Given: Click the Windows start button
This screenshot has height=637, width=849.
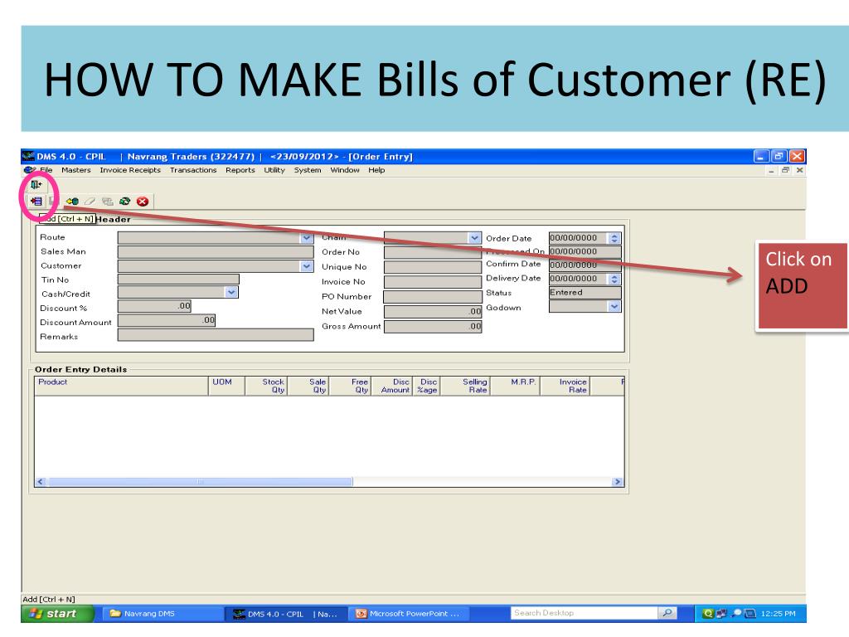Looking at the screenshot, I should pos(57,614).
